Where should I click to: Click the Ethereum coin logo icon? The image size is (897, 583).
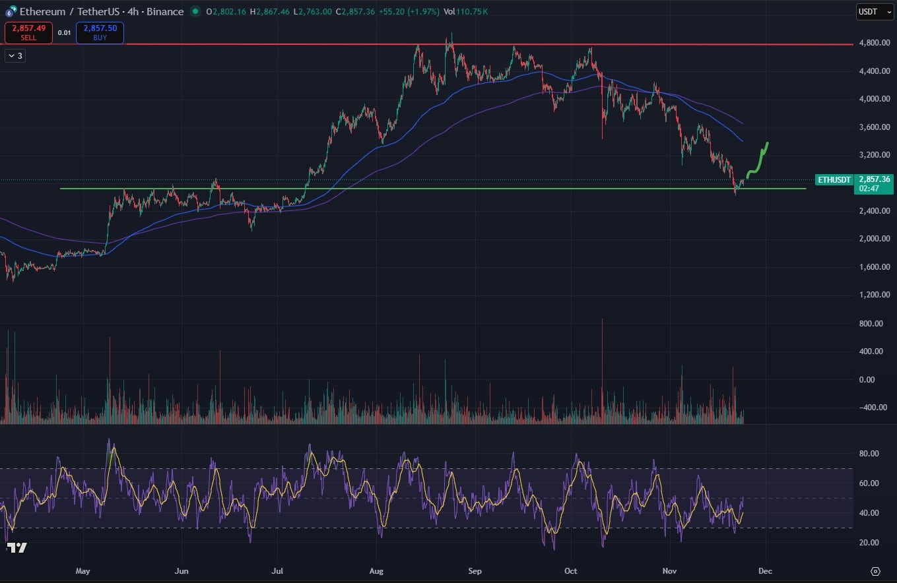tap(11, 12)
